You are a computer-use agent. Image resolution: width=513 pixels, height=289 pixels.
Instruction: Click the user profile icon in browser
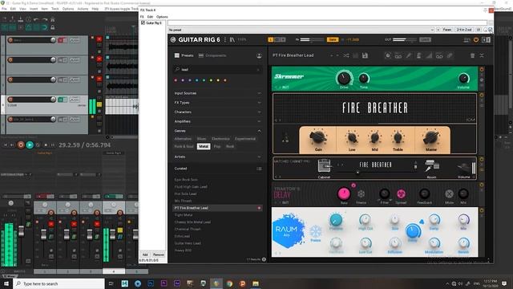tap(259, 55)
